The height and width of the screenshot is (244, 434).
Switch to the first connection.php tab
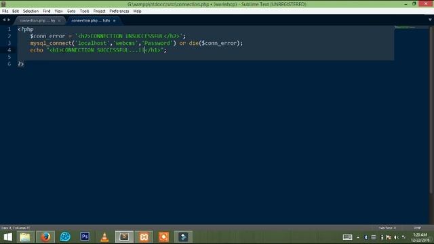37,20
